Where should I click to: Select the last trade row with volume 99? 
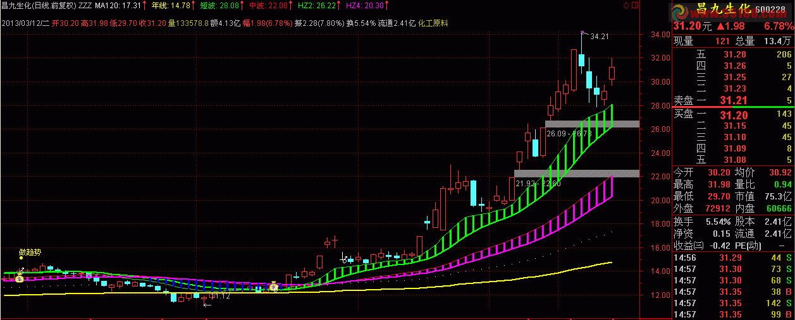click(733, 314)
